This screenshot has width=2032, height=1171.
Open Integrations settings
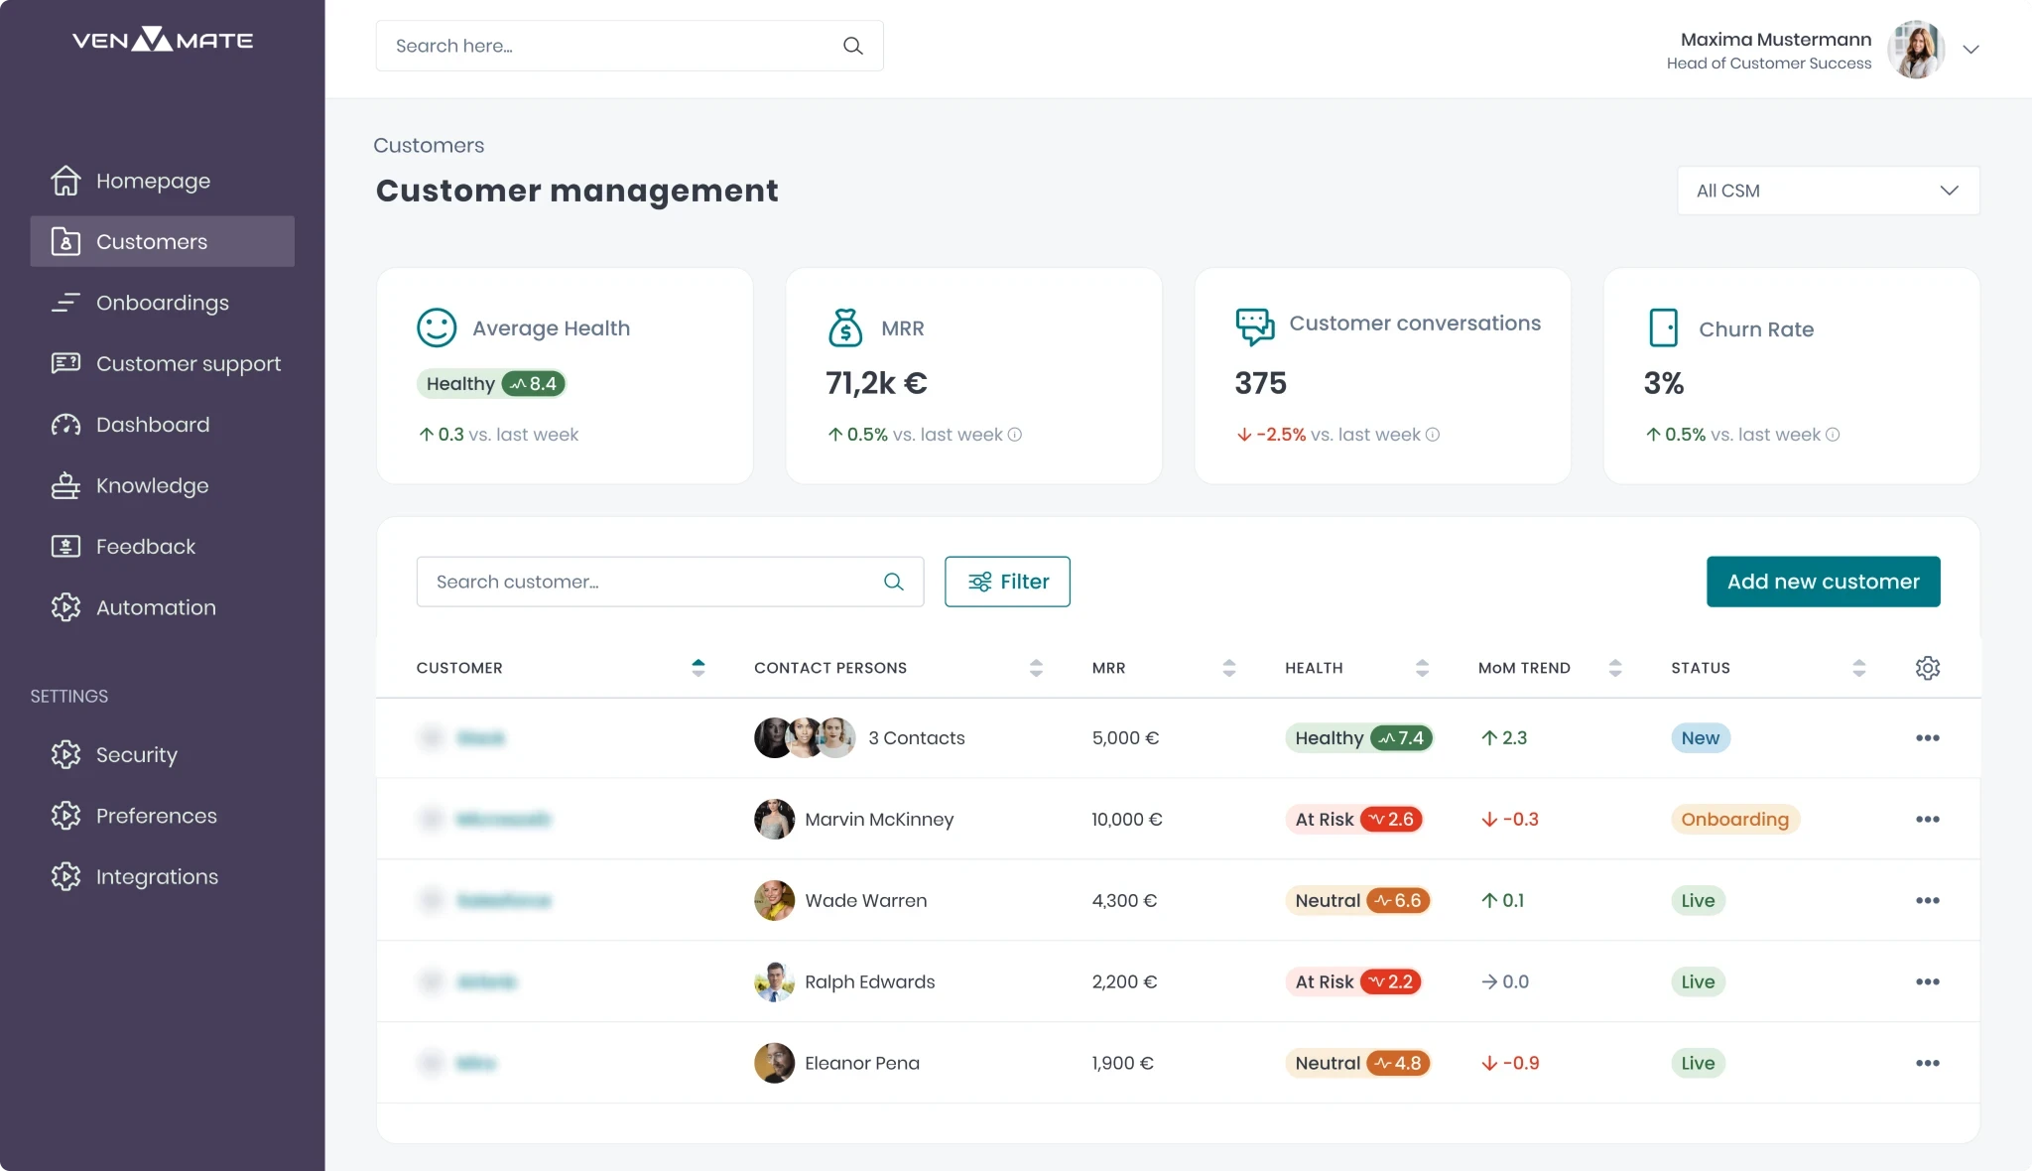click(157, 876)
